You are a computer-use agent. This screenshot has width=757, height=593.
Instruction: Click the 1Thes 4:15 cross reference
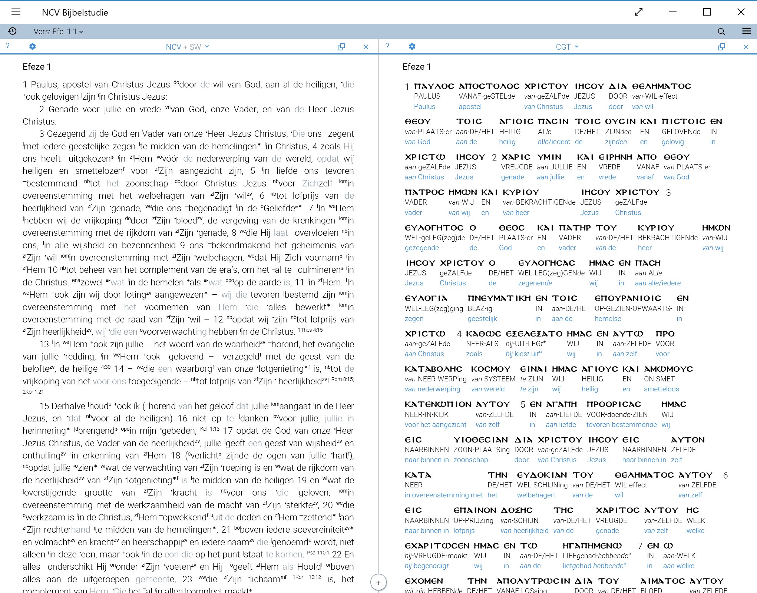point(310,330)
